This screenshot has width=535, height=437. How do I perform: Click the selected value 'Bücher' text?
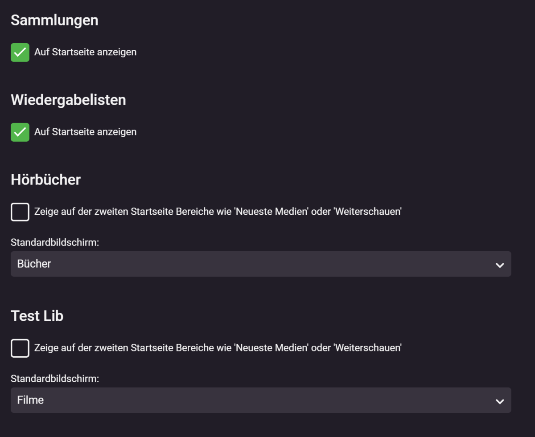(34, 264)
